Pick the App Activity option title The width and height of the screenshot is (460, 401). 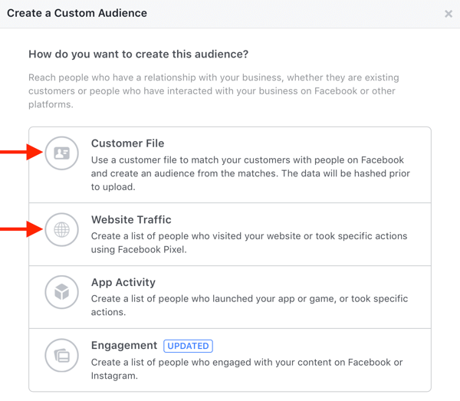123,282
